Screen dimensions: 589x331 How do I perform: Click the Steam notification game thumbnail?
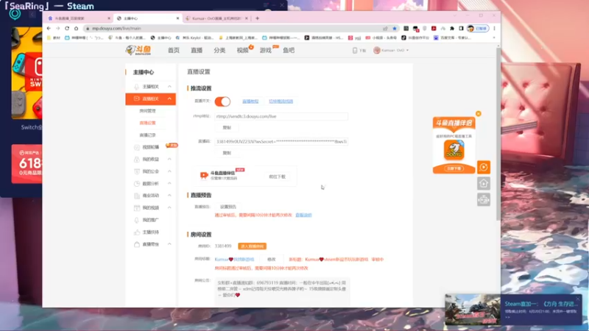[x=473, y=310]
